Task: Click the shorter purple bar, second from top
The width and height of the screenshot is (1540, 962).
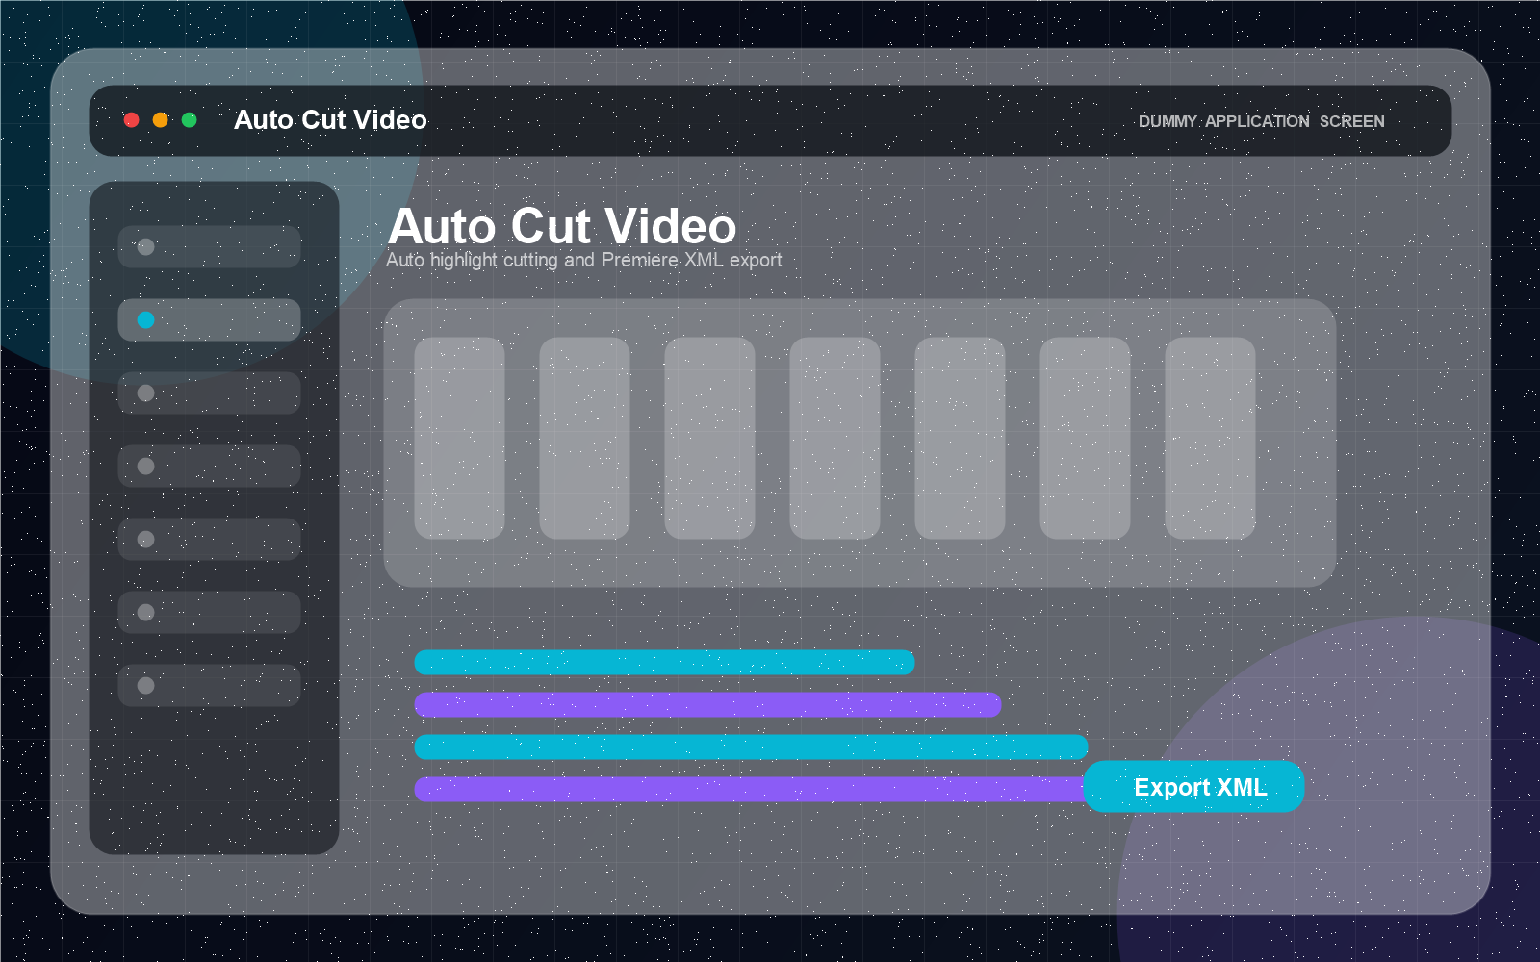Action: (707, 704)
